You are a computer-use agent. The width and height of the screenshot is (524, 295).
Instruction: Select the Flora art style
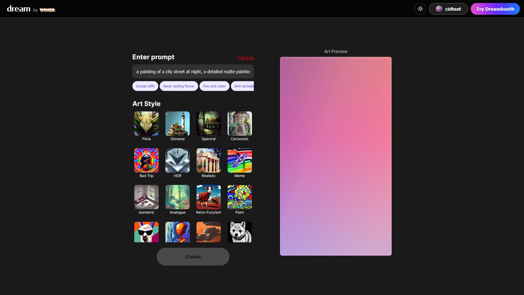pyautogui.click(x=146, y=124)
